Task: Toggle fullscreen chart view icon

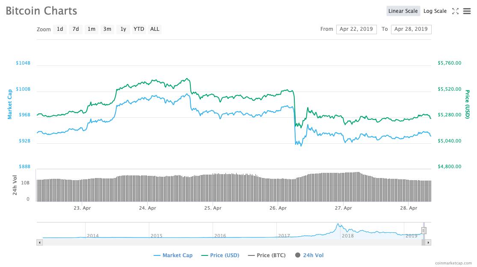Action: [455, 11]
